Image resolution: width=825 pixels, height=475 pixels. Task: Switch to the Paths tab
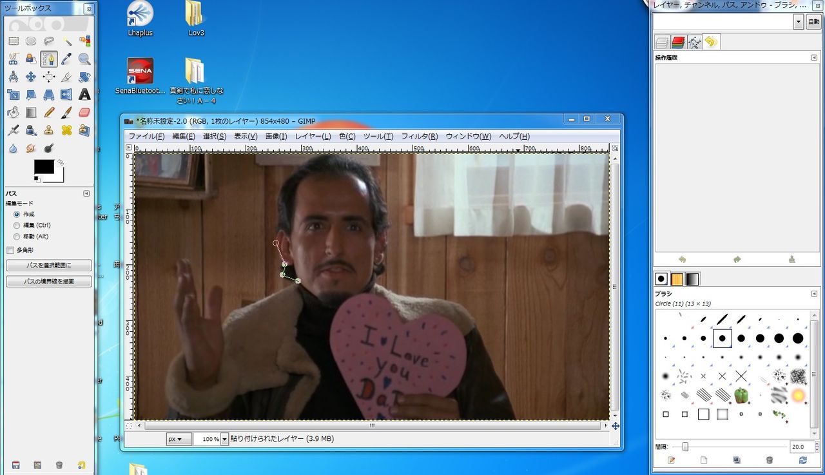coord(694,43)
